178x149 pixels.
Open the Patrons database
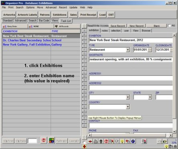tap(44, 15)
